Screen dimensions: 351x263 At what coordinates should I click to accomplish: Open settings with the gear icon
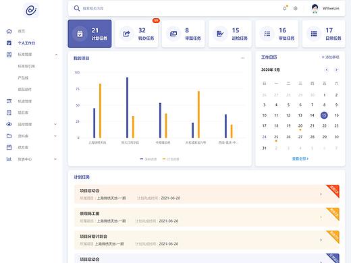click(296, 8)
